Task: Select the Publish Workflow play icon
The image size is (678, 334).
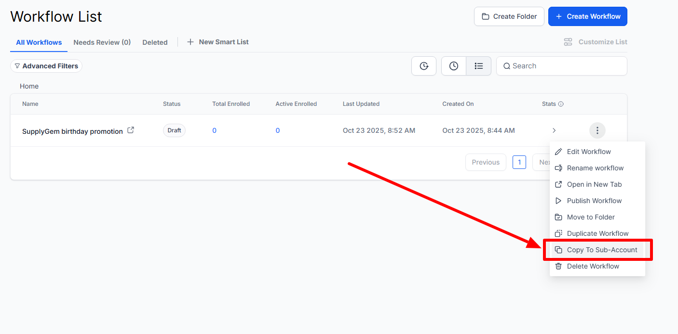Action: 558,201
